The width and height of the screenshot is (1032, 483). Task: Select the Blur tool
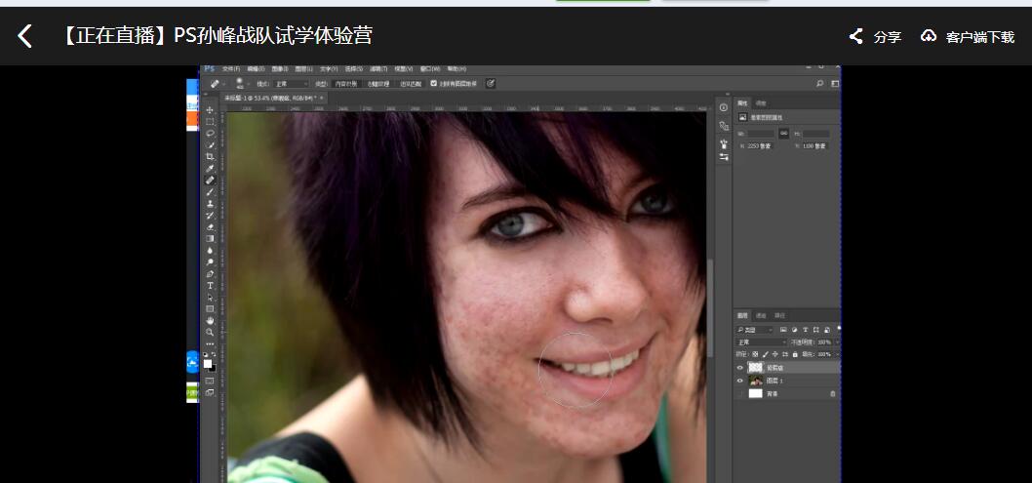pyautogui.click(x=210, y=250)
